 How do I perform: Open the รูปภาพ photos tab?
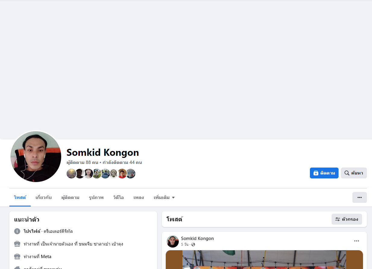[96, 197]
